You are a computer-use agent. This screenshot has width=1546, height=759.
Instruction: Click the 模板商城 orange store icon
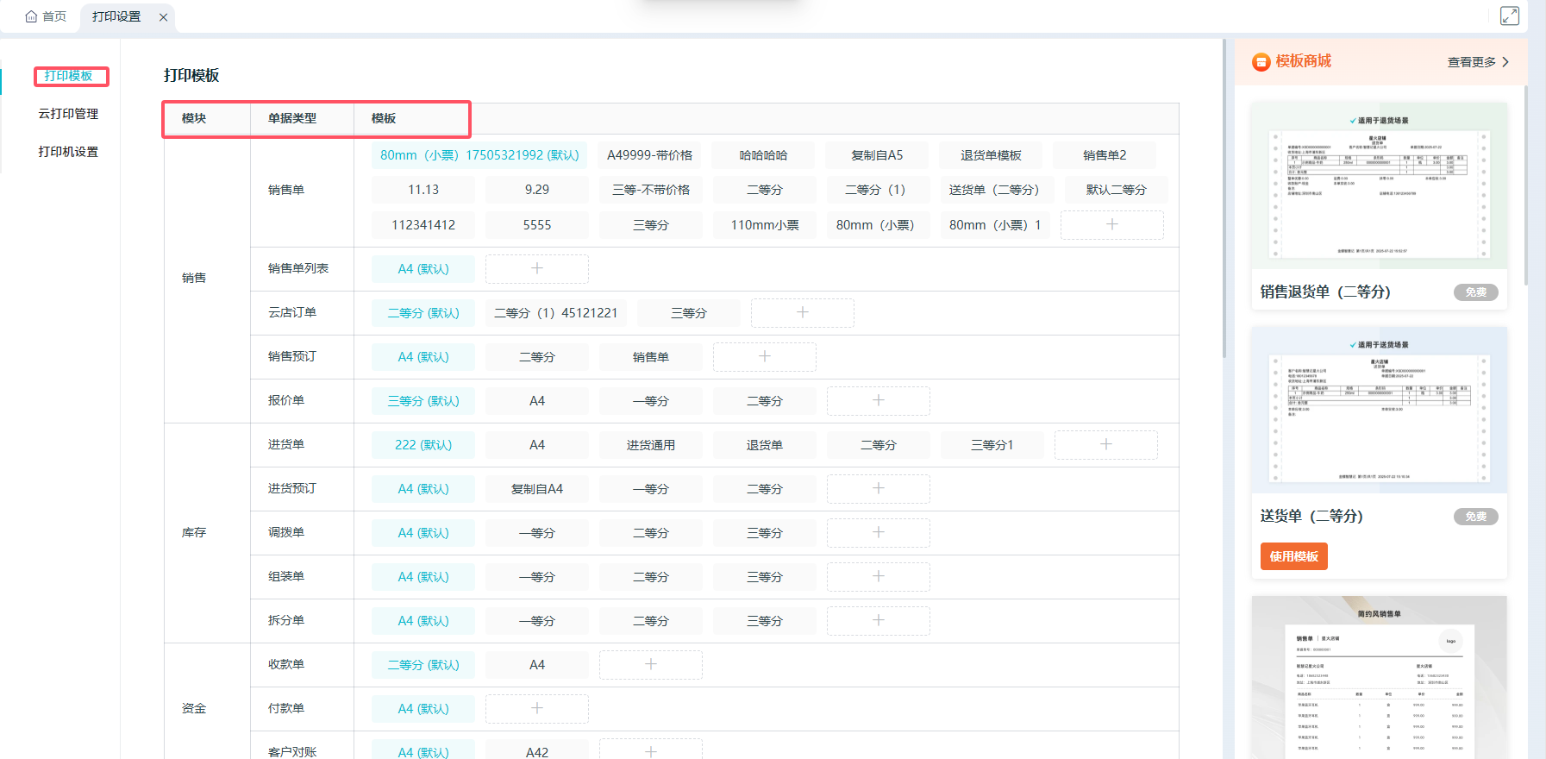[x=1261, y=62]
